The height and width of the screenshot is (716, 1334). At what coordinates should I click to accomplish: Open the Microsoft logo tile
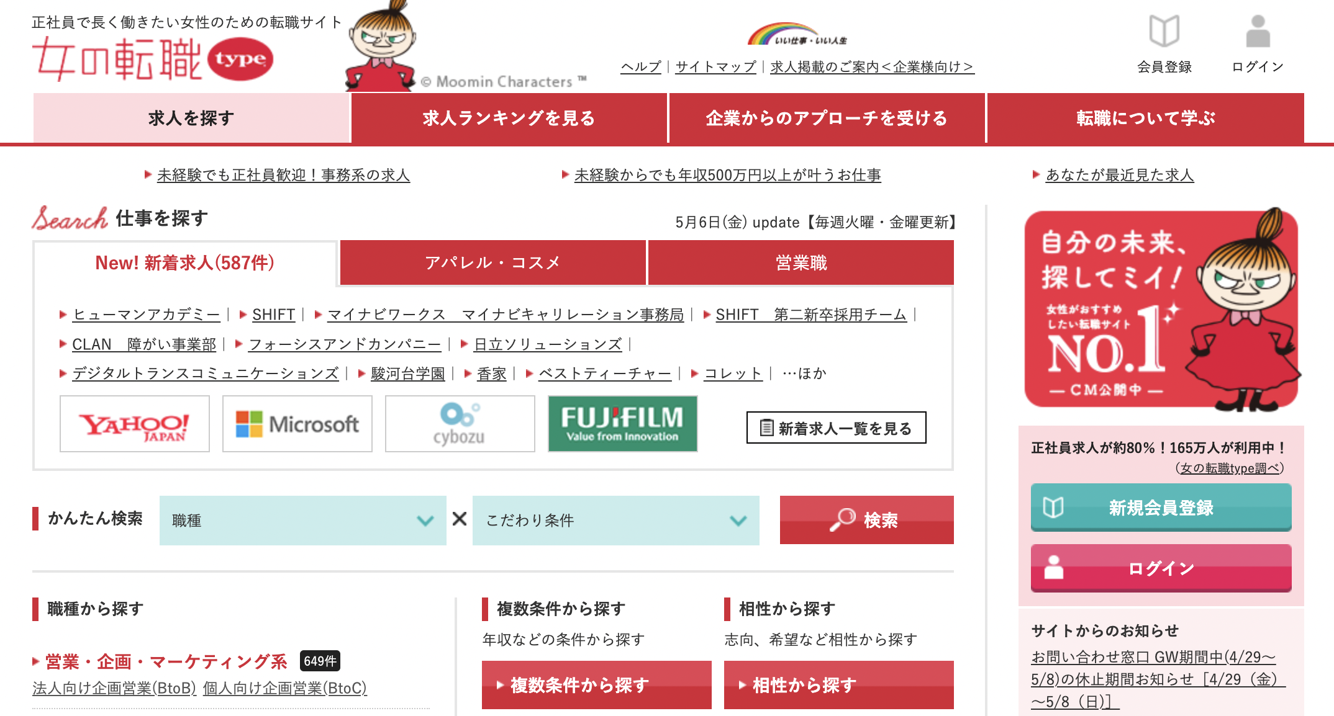coord(297,424)
